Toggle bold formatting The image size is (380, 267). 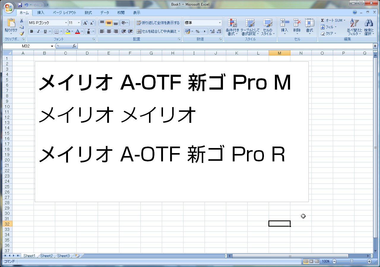(32, 31)
